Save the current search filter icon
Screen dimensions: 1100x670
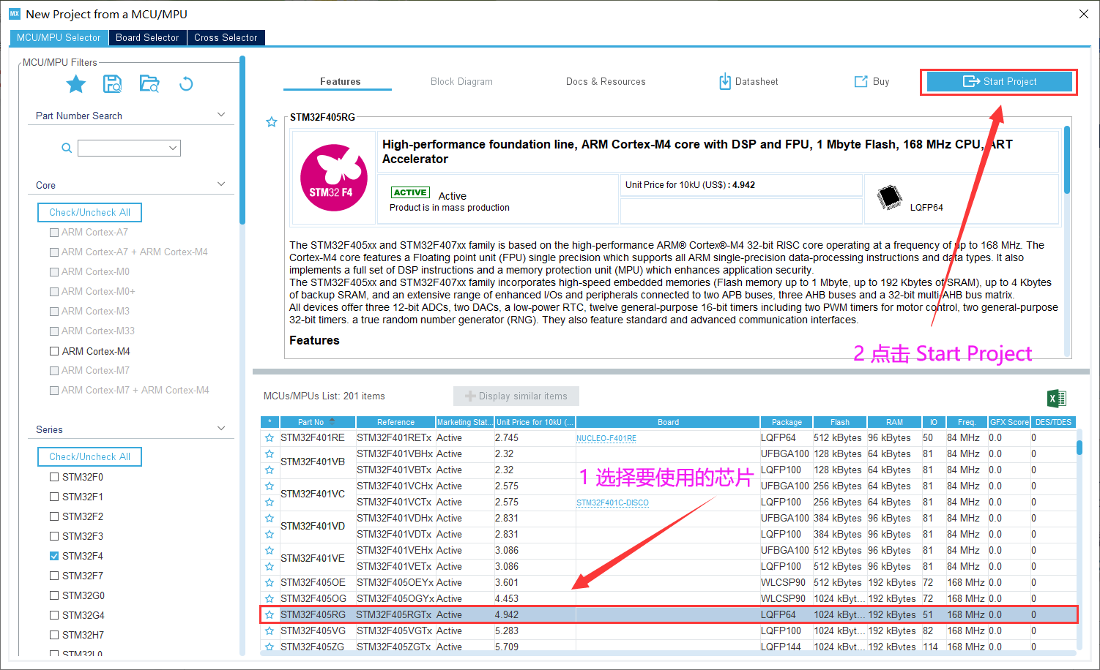pyautogui.click(x=112, y=84)
